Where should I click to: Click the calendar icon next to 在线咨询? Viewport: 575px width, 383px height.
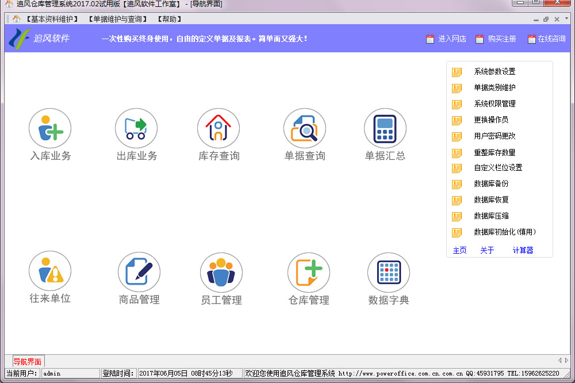(x=531, y=39)
